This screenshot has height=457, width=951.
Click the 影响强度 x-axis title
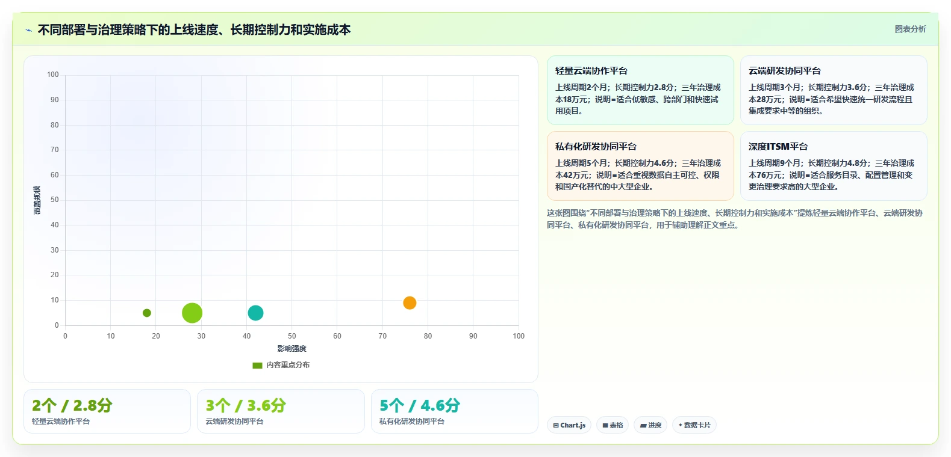[x=292, y=349]
